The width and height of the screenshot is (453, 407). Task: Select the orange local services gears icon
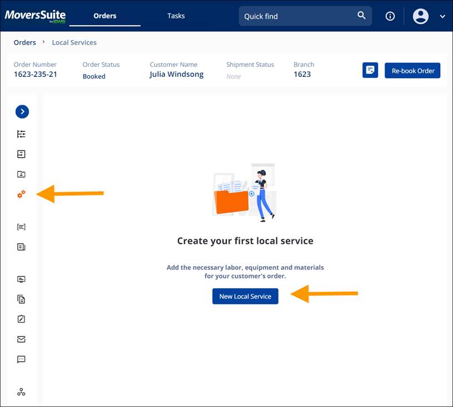(x=21, y=194)
